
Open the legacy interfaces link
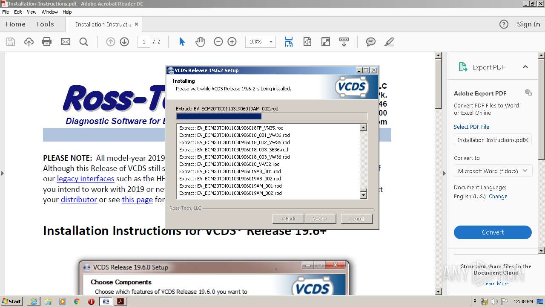86,179
